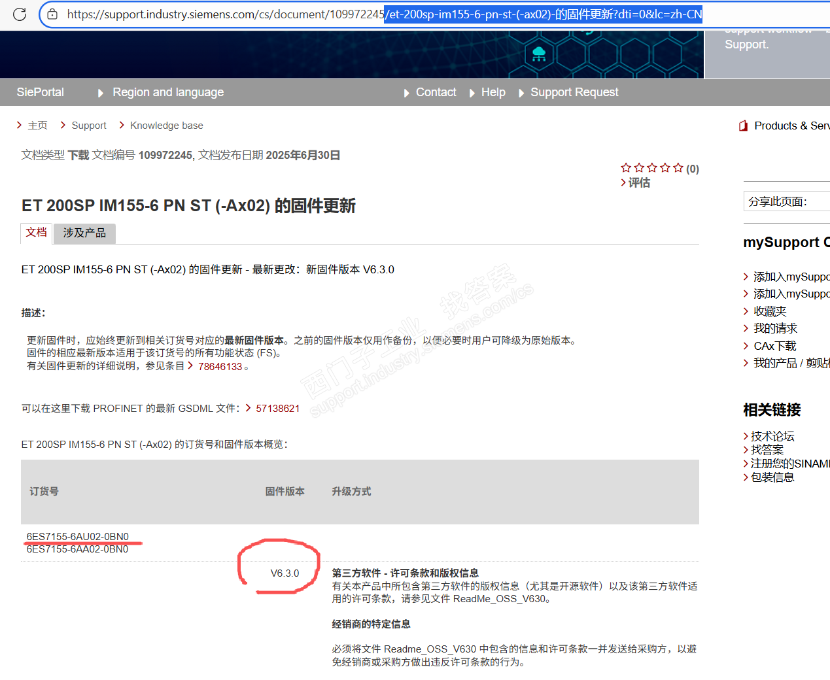Image resolution: width=830 pixels, height=680 pixels.
Task: Click the document number 109972245
Action: (x=165, y=155)
